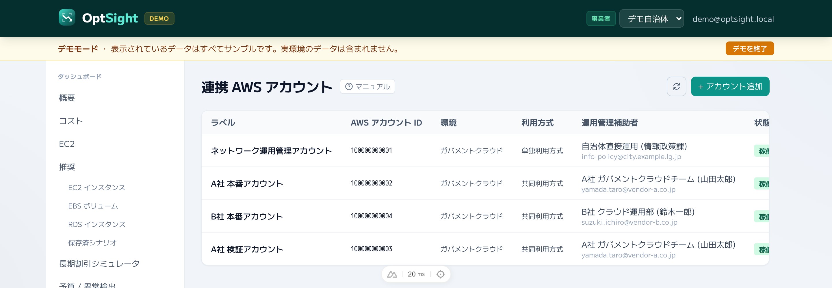Open 保存済シナリオ sub-item
The width and height of the screenshot is (832, 288).
pyautogui.click(x=92, y=242)
